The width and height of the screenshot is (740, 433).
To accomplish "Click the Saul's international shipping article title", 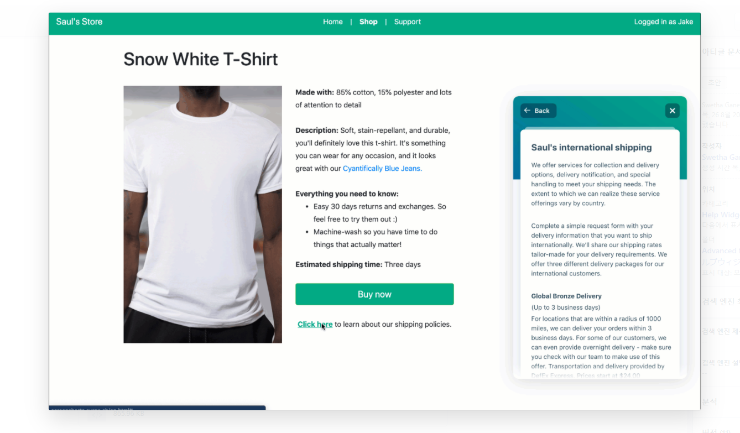I will [x=591, y=148].
